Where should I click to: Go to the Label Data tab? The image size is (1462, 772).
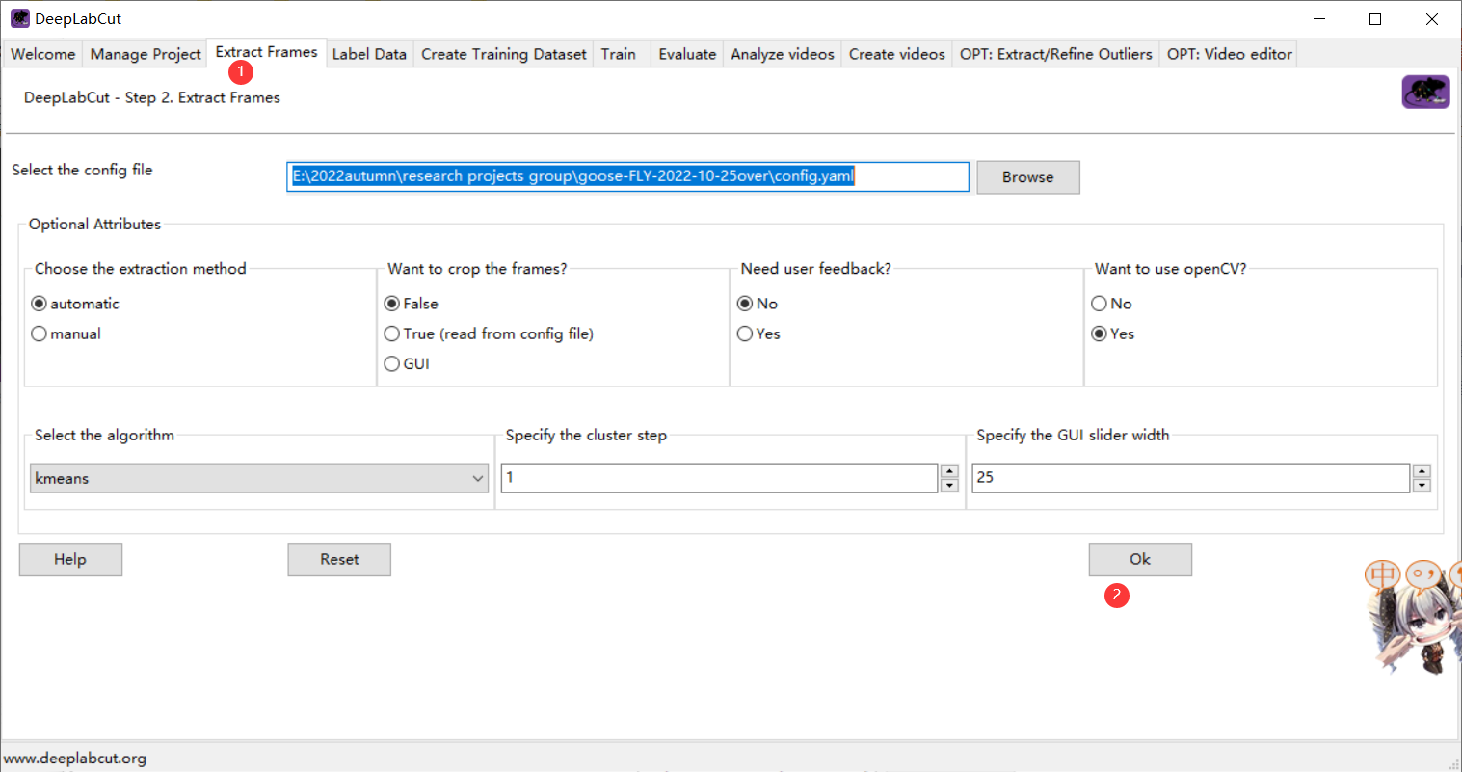point(369,54)
